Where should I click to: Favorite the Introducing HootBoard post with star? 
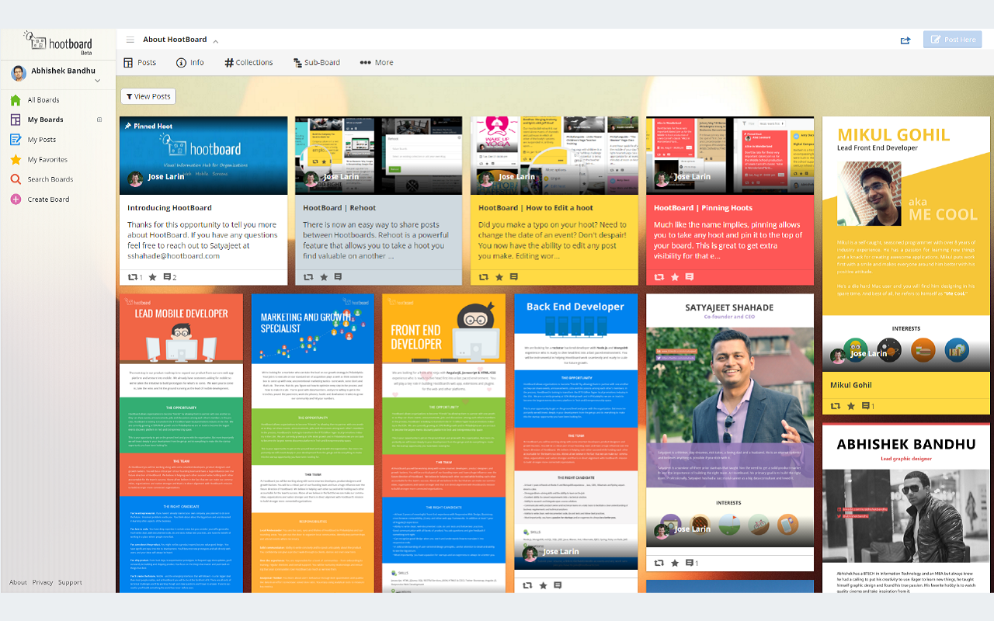click(152, 277)
